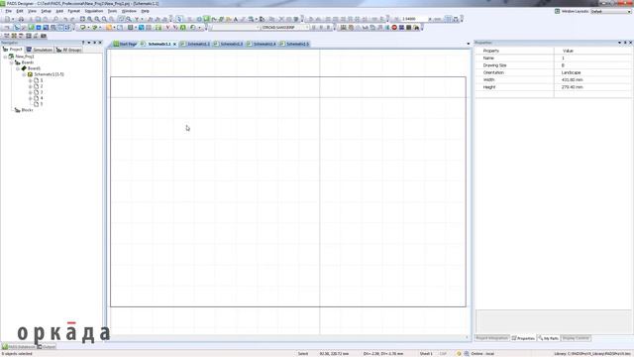This screenshot has height=357, width=634.
Task: Click the Delete X icon in toolbar
Action: coord(281,19)
